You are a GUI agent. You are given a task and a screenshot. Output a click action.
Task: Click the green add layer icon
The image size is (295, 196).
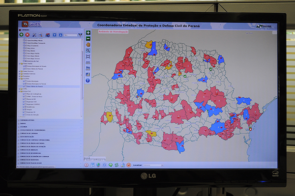click(22, 34)
